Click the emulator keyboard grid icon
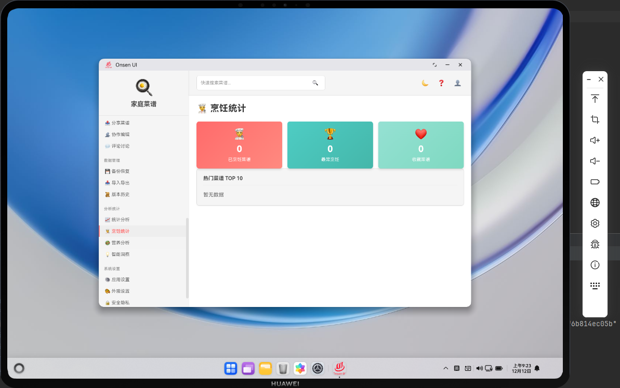620x388 pixels. (x=595, y=286)
